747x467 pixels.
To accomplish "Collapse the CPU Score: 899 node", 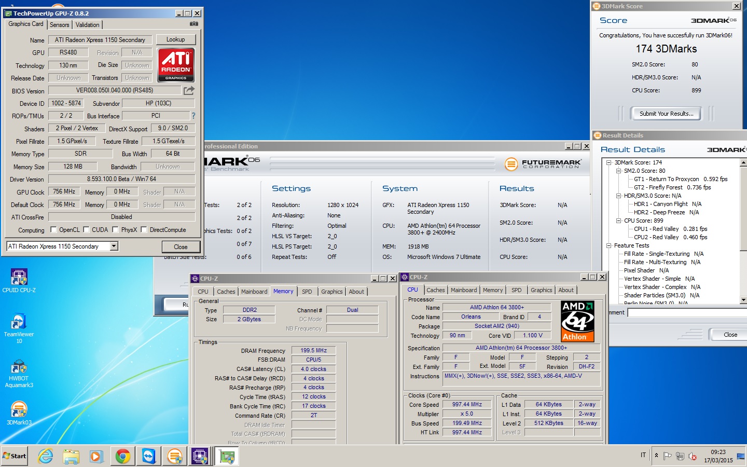I will [619, 221].
